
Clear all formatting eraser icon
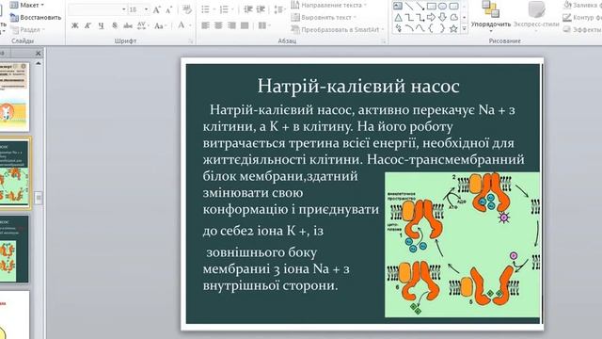coord(187,10)
